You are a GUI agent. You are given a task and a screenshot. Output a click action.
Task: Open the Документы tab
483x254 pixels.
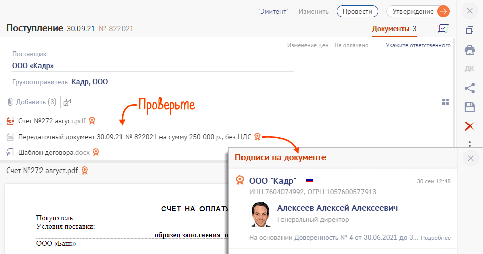(390, 29)
